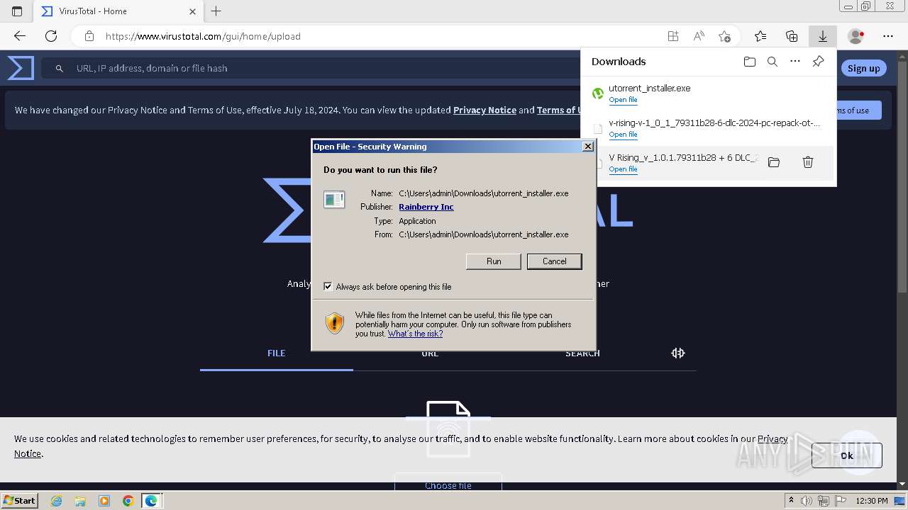
Task: Add this page to favorites
Action: (724, 36)
